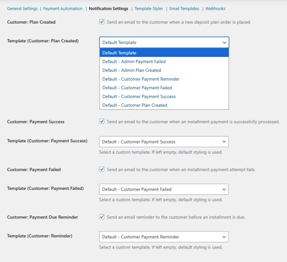Image resolution: width=287 pixels, height=262 pixels.
Task: Click 'Send an email reminder to the customer' text
Action: [x=147, y=217]
